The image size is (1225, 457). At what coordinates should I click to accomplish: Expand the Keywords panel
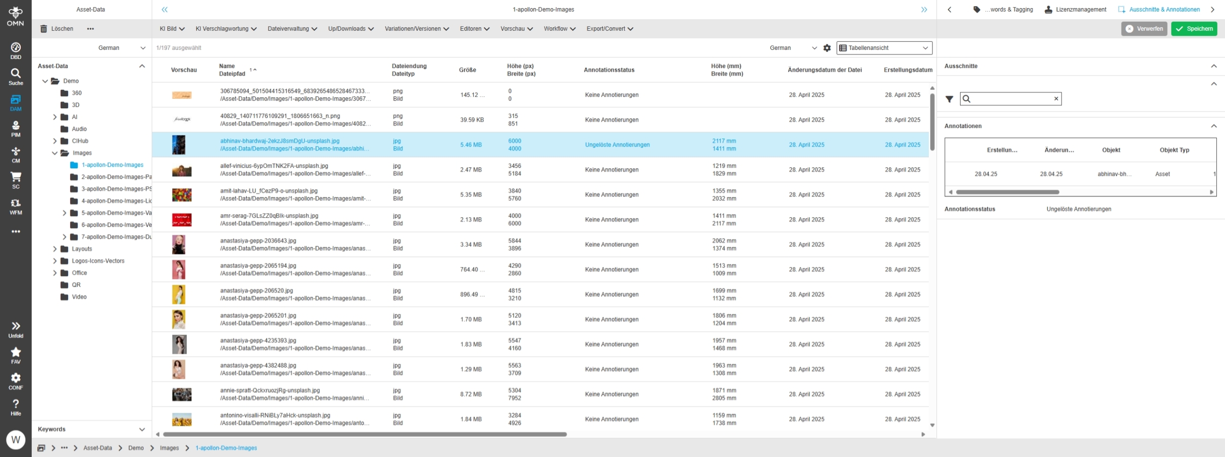[x=142, y=429]
